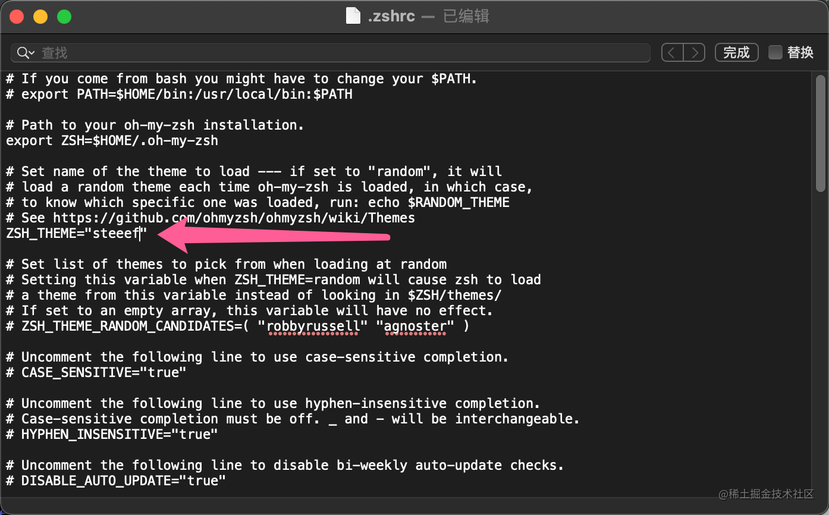Click the github.com/ohmyzsh Themes wiki URL line

click(211, 218)
